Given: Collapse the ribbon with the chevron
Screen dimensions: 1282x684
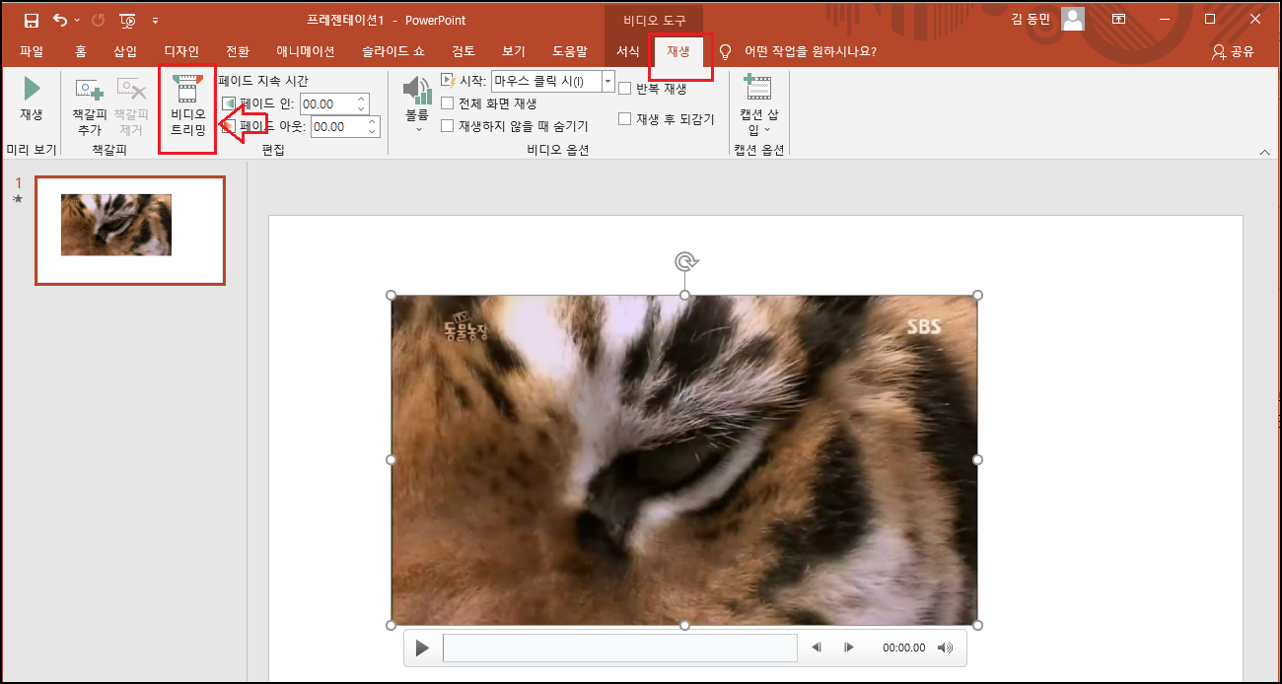Looking at the screenshot, I should pyautogui.click(x=1264, y=152).
